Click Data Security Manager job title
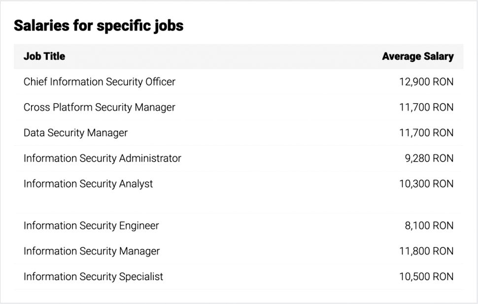Viewport: 478px width, 304px height. point(75,133)
